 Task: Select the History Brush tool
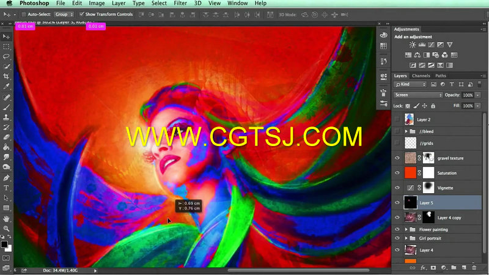[6, 127]
